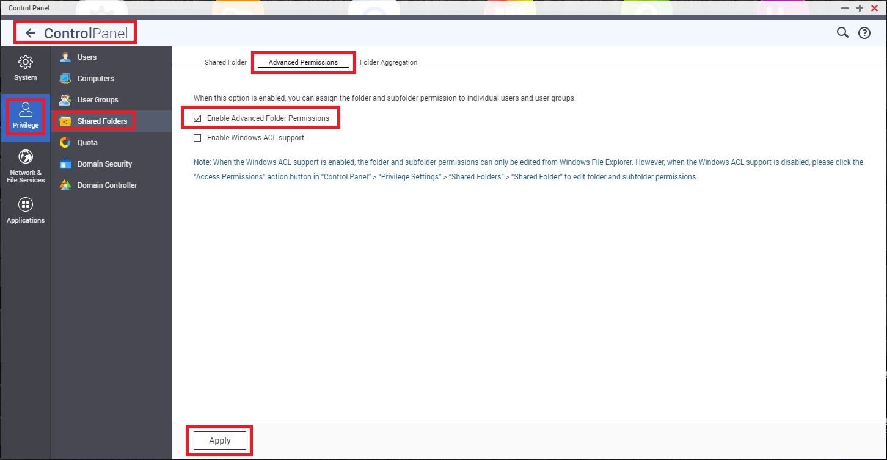Open Computers in the sidebar
Viewport: 887px width, 460px height.
(95, 79)
